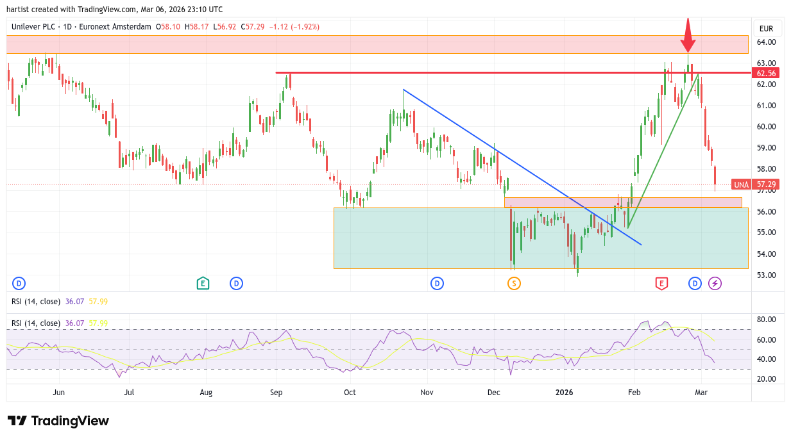Click the green earnings E marker
Viewport: 791px width, 440px height.
203,283
